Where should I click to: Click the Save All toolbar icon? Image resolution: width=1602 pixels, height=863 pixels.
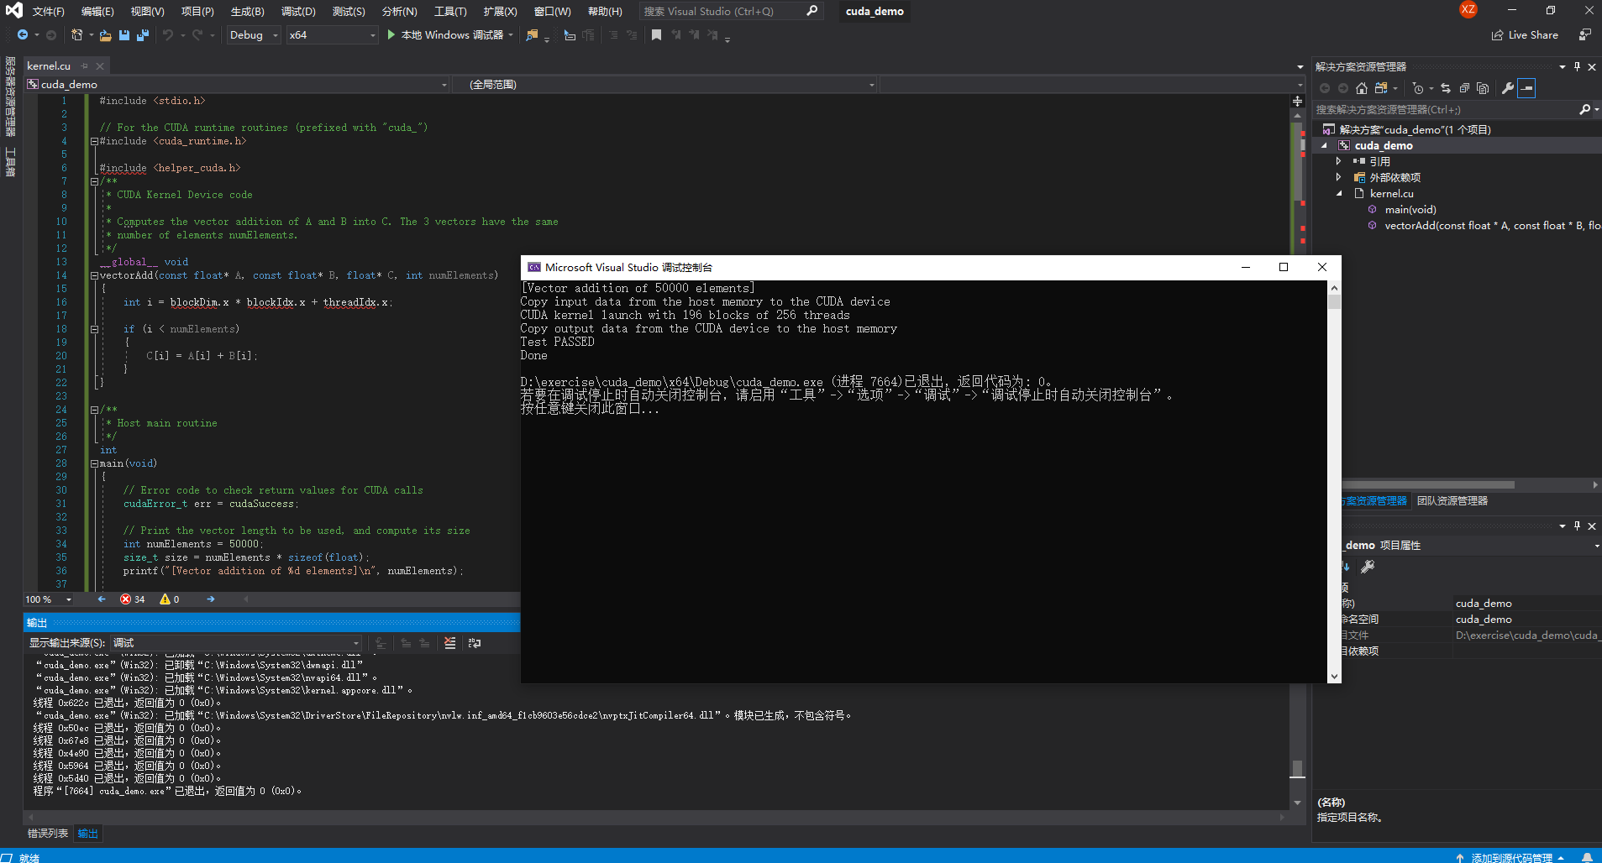[142, 35]
